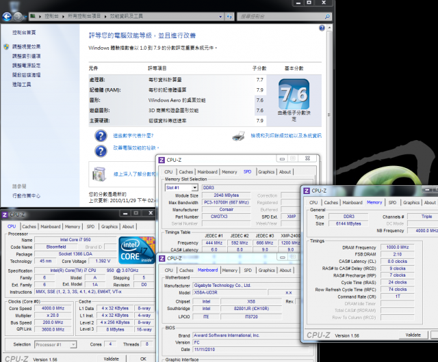This screenshot has width=438, height=362.
Task: Click the 7.6 base score badge
Action: 294,94
